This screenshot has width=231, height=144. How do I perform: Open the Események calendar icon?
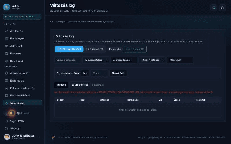[x=6, y=39]
